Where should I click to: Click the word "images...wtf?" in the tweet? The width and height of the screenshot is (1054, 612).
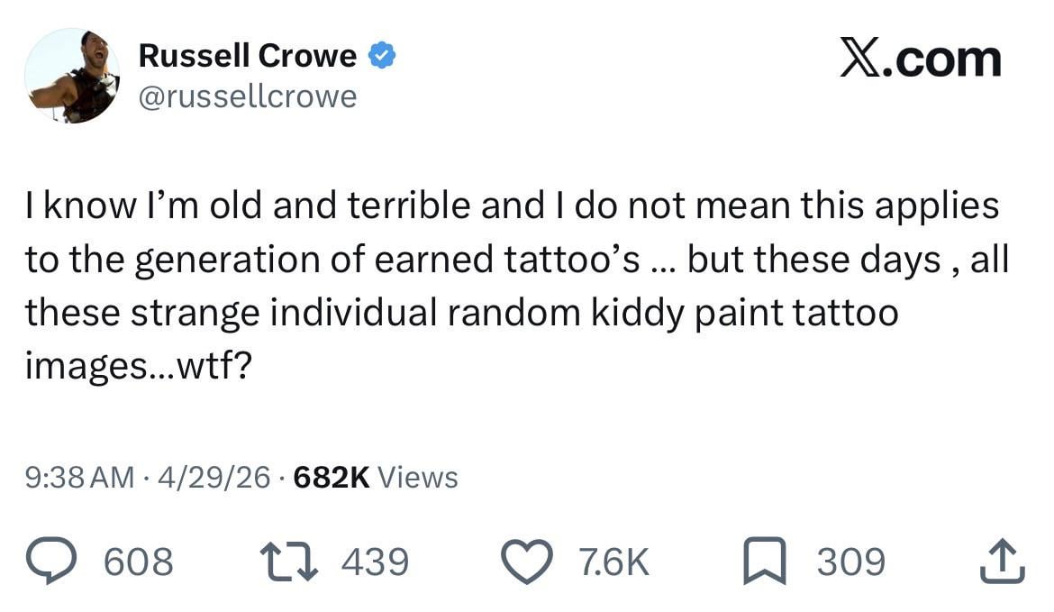click(138, 368)
